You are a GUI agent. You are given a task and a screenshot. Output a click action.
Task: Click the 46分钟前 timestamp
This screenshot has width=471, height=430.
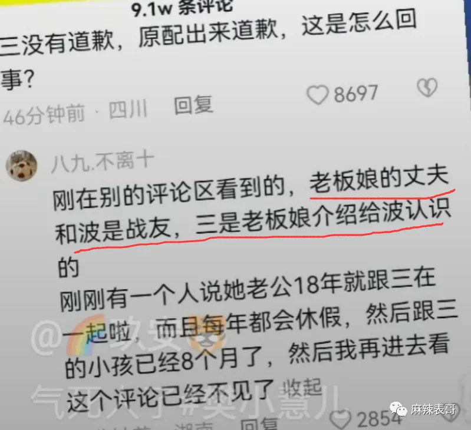(44, 115)
